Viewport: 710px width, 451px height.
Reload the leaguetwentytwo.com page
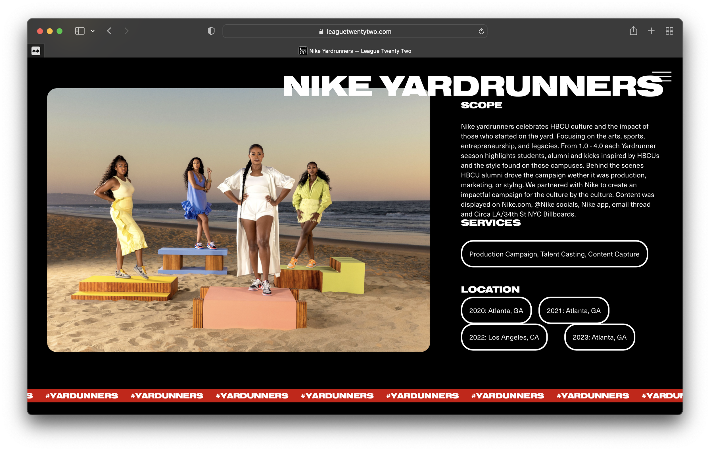[x=481, y=31]
